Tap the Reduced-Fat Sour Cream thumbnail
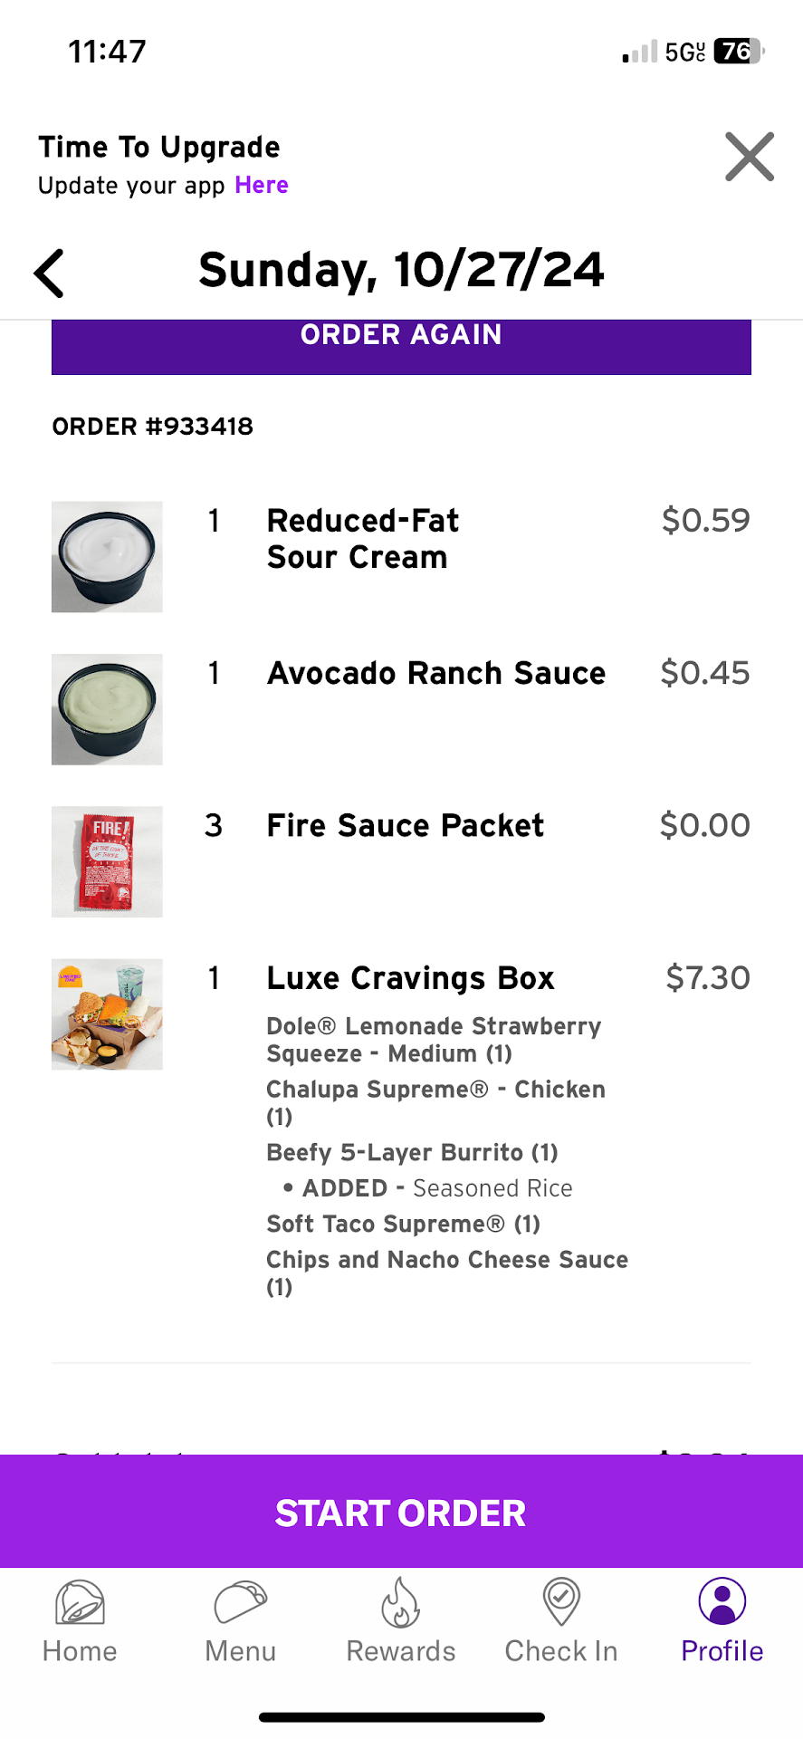 pyautogui.click(x=107, y=557)
